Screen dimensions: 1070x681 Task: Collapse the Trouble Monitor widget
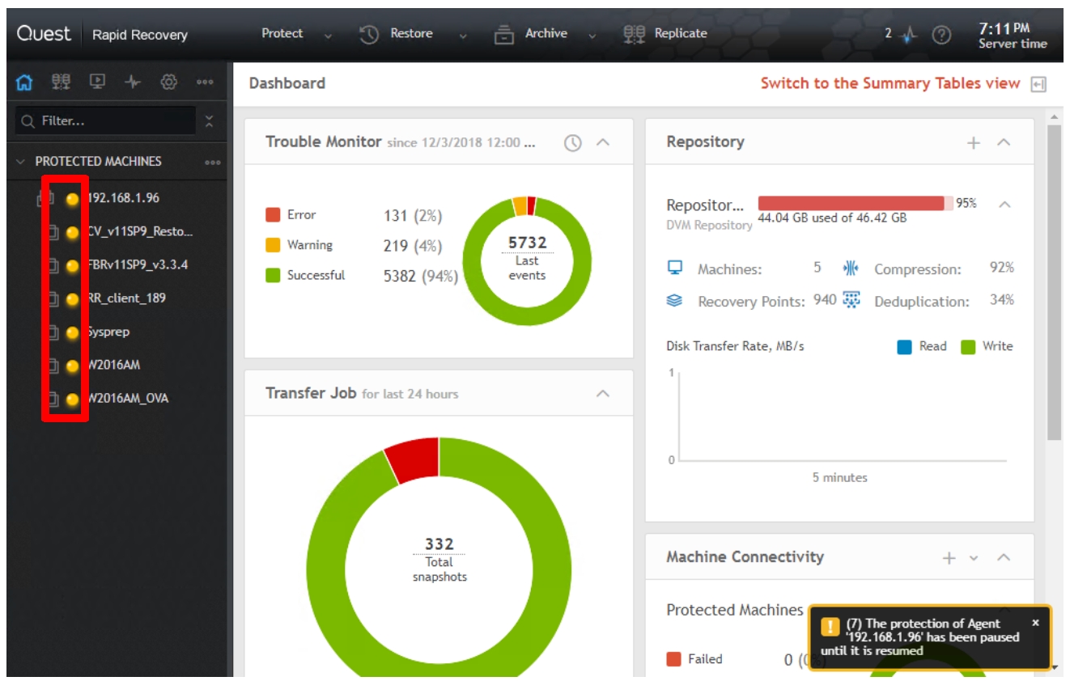tap(602, 142)
